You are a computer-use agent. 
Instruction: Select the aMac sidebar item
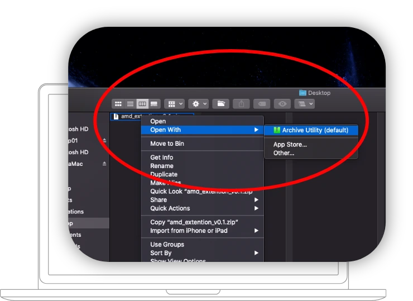point(89,164)
